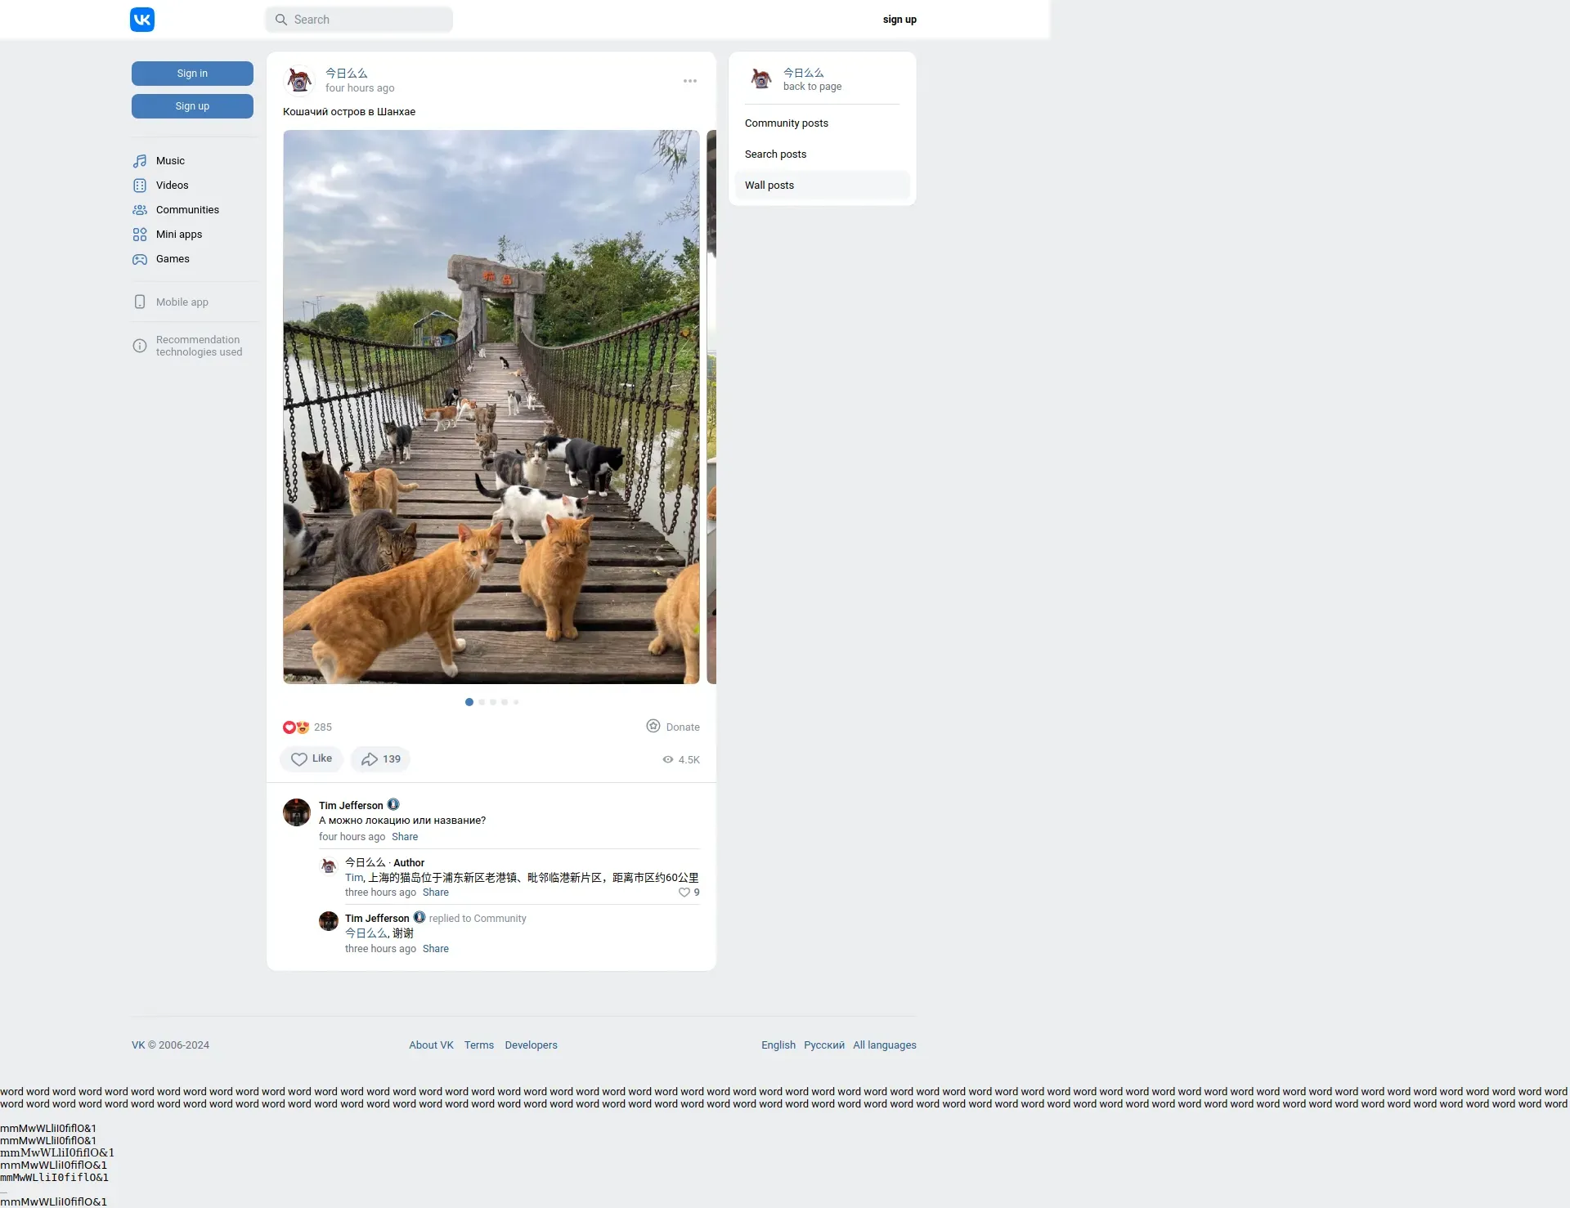Open Games section
The width and height of the screenshot is (1570, 1208).
[172, 259]
